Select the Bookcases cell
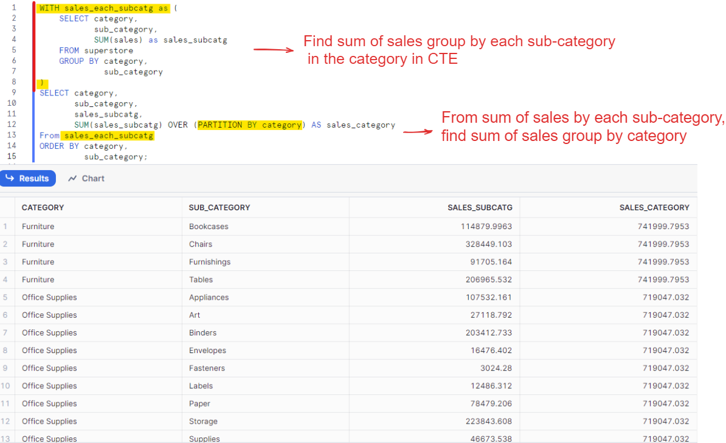The height and width of the screenshot is (443, 726). click(x=208, y=227)
